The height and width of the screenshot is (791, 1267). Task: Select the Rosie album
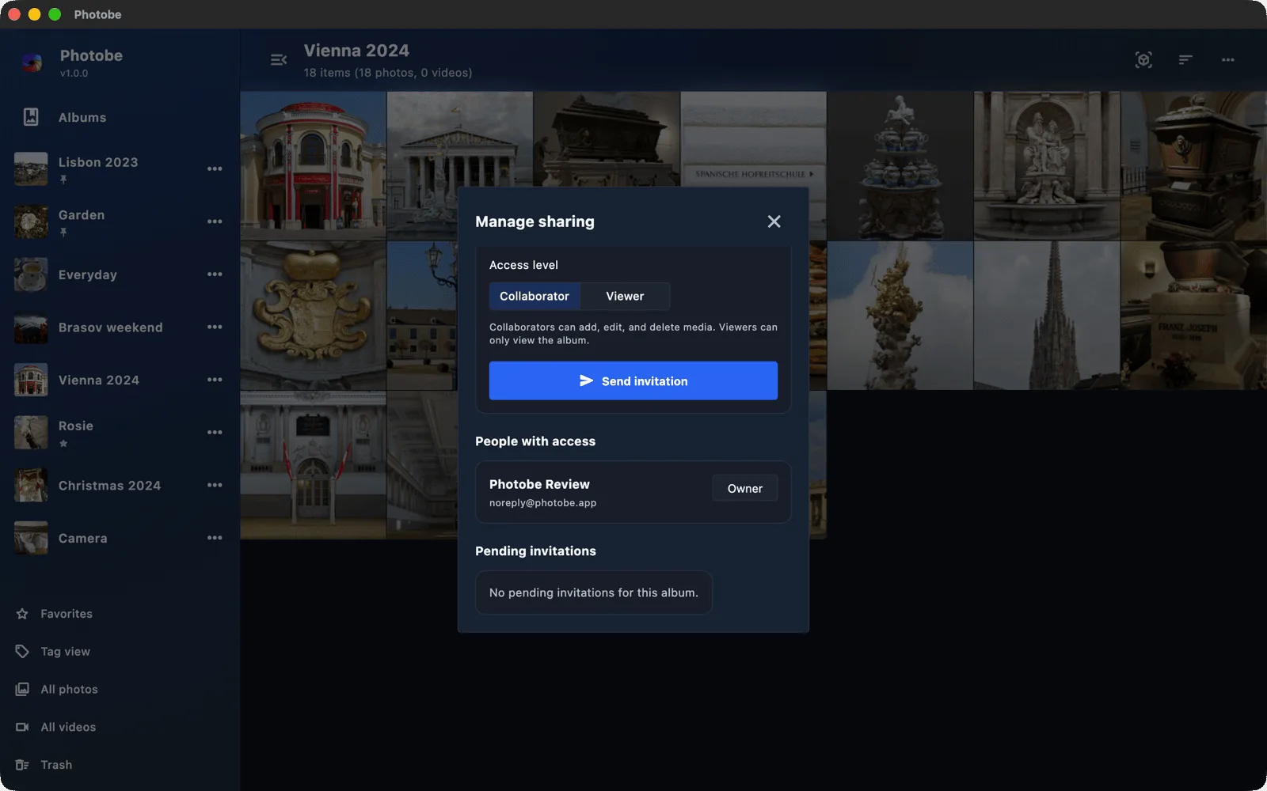pos(76,426)
